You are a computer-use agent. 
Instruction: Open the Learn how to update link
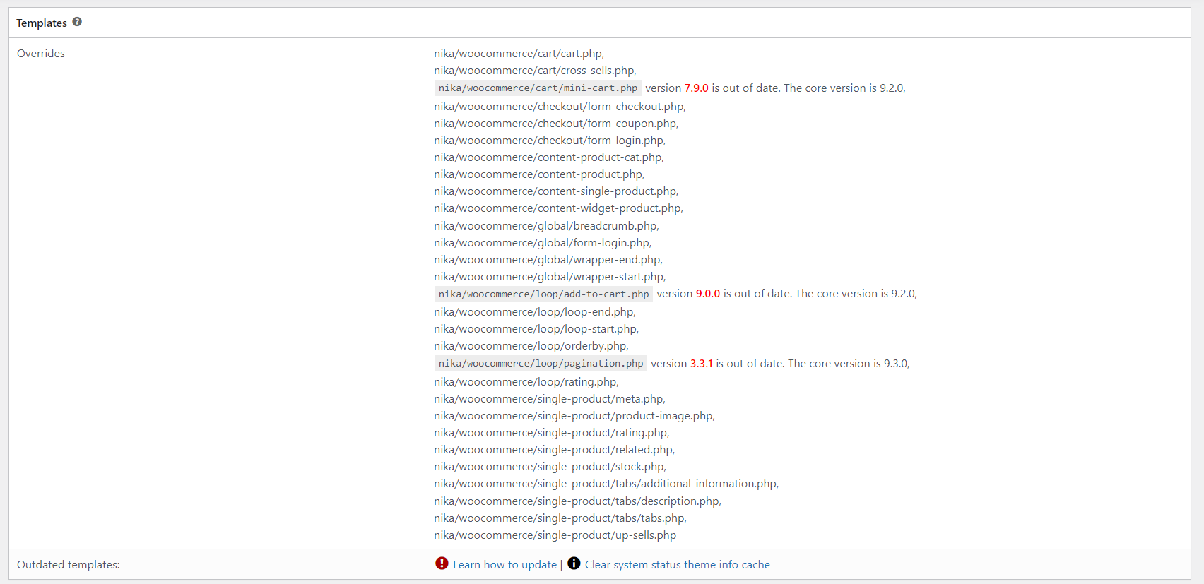(504, 565)
